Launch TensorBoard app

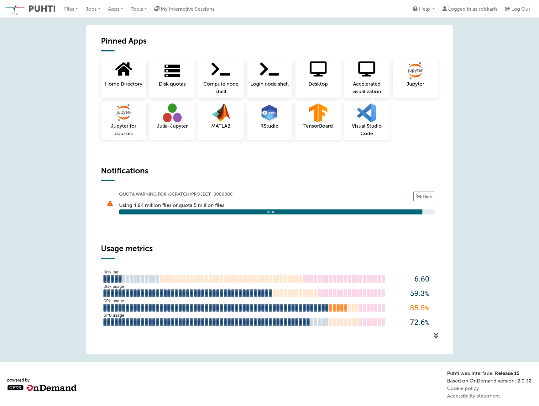318,120
